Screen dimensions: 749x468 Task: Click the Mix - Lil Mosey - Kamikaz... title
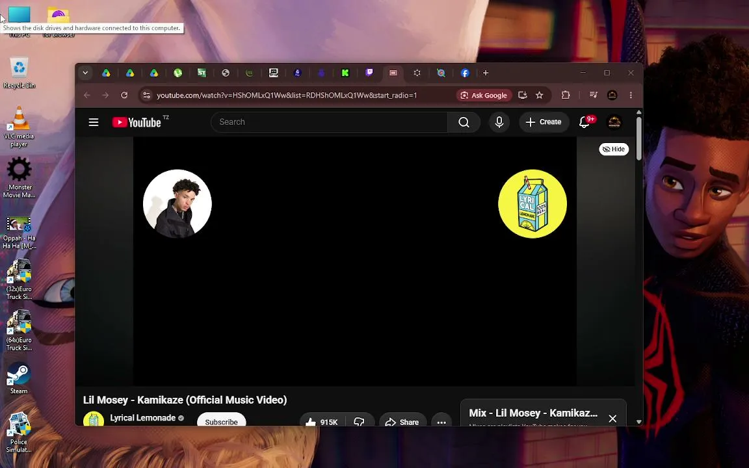click(533, 413)
